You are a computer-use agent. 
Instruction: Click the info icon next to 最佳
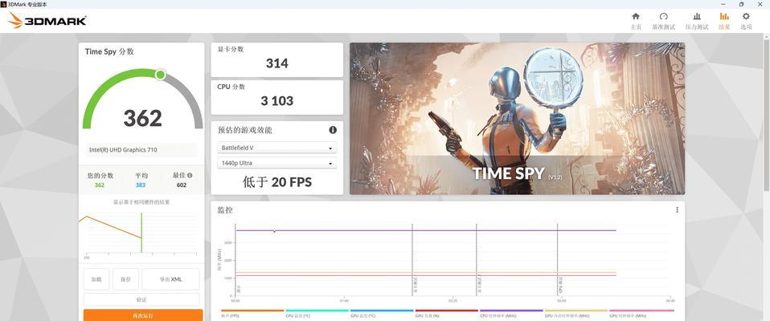pyautogui.click(x=190, y=175)
